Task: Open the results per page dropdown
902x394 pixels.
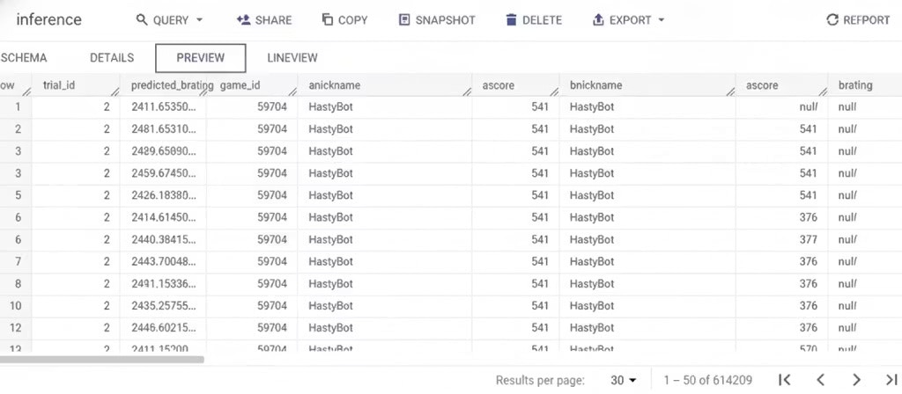Action: tap(625, 380)
